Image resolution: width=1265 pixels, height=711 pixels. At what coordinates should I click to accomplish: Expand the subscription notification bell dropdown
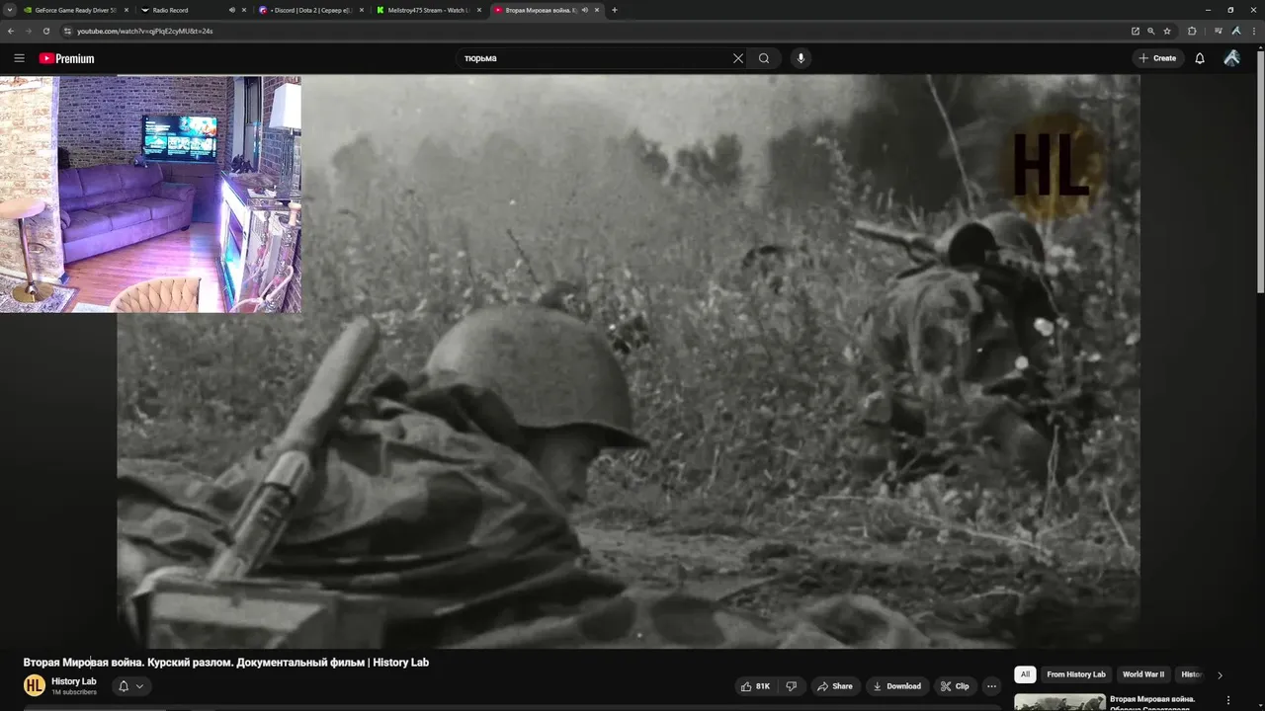pos(130,686)
